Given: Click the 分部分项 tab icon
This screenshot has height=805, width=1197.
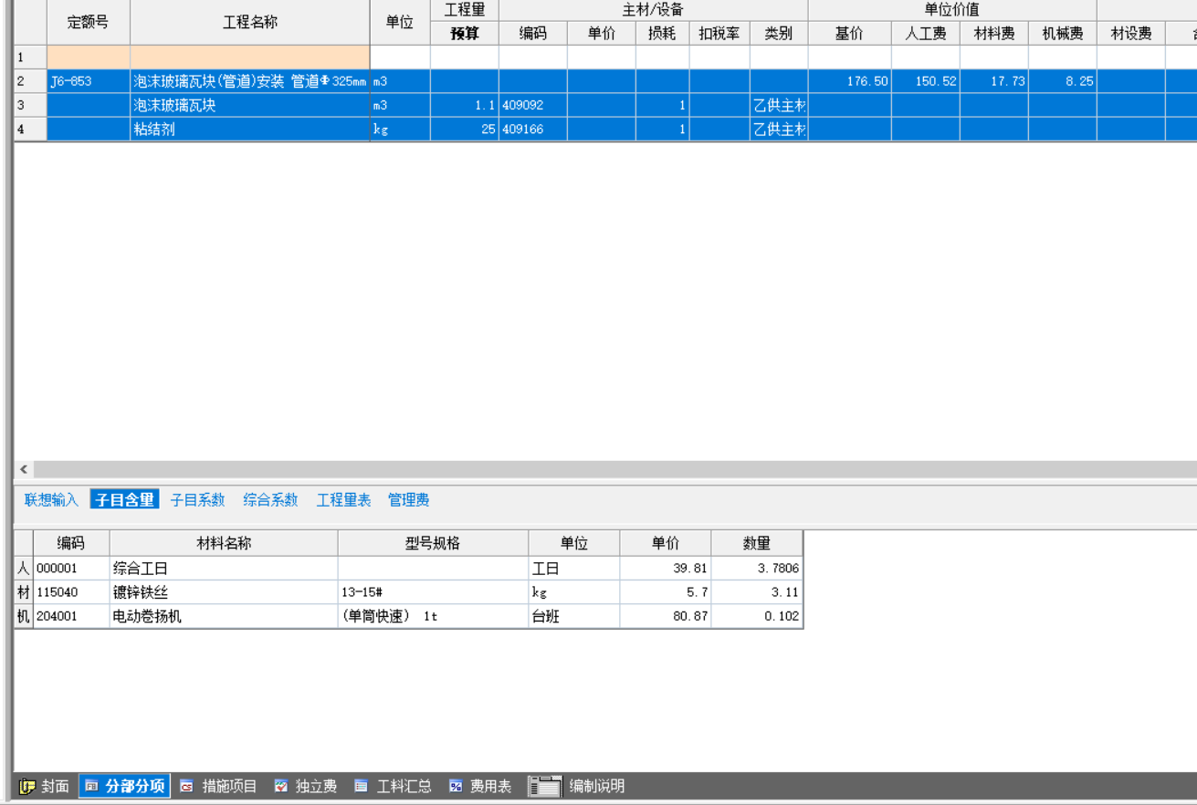Looking at the screenshot, I should 92,786.
